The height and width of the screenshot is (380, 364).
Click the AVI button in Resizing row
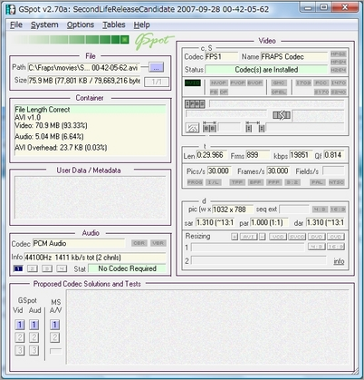pyautogui.click(x=248, y=237)
